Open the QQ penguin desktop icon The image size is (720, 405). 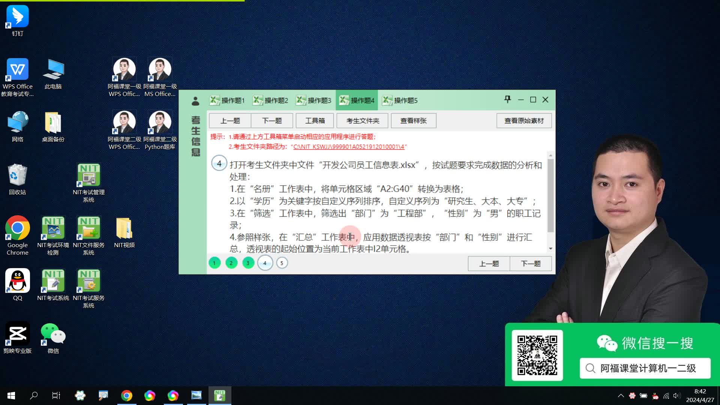coord(17,281)
